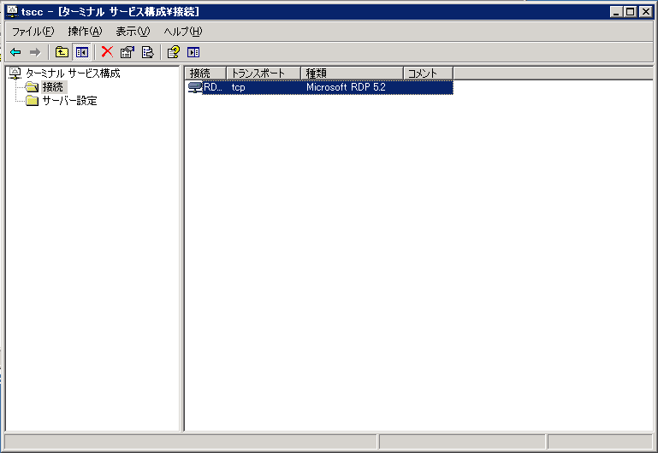The width and height of the screenshot is (658, 453).
Task: Open the ヘルプ(H) menu
Action: pyautogui.click(x=183, y=32)
